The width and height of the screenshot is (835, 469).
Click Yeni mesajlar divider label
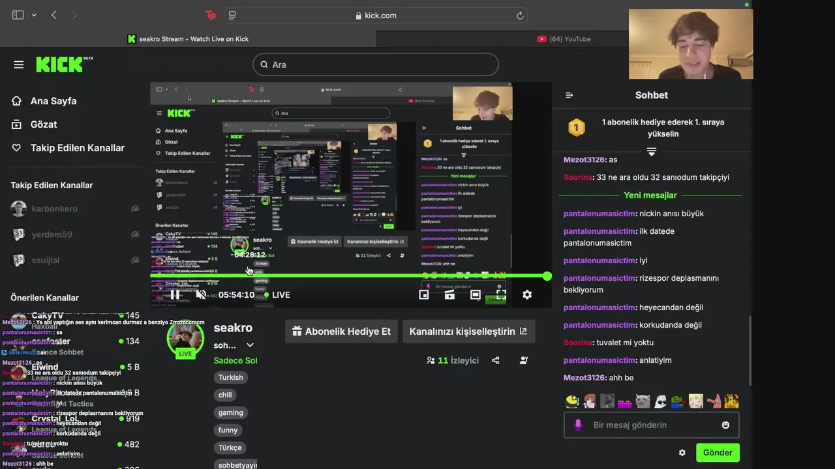coord(650,195)
